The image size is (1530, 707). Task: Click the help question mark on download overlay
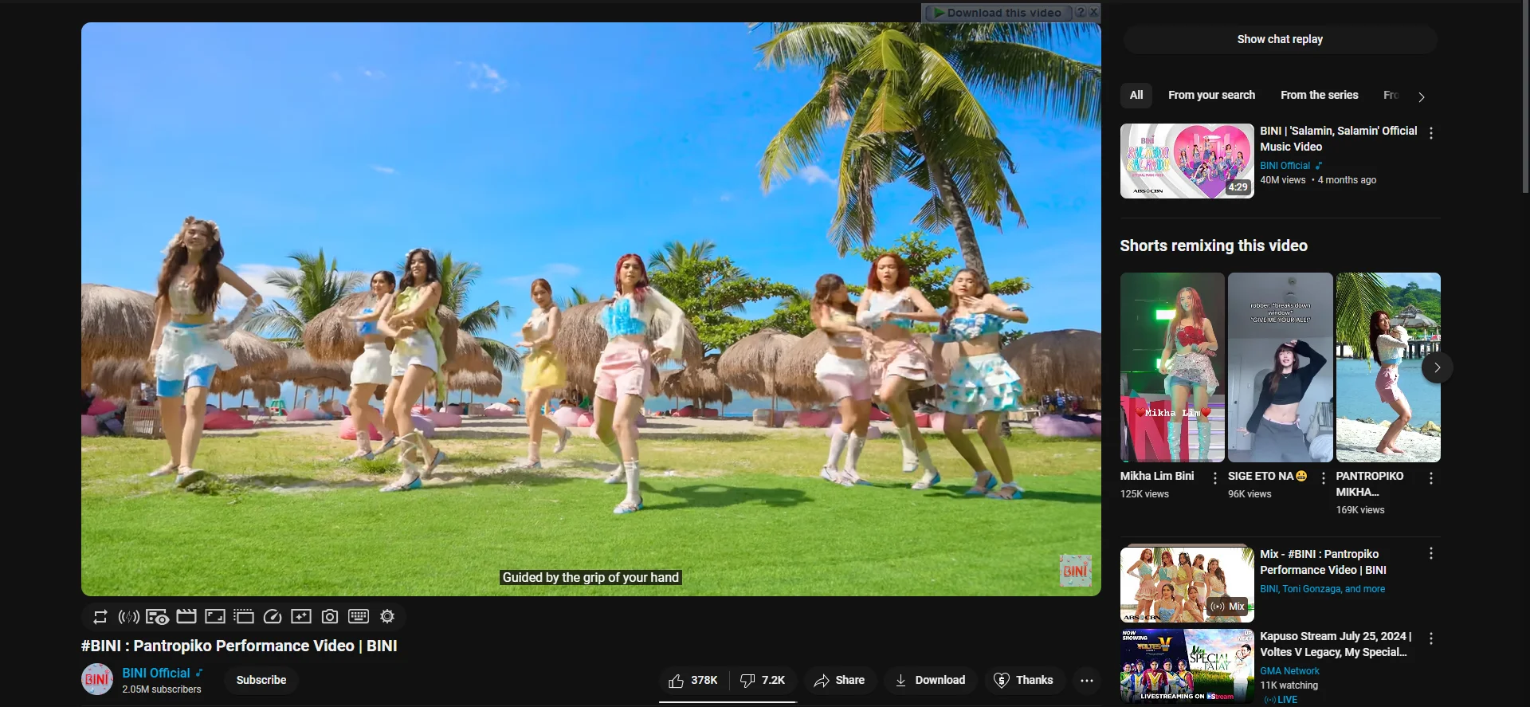coord(1080,13)
